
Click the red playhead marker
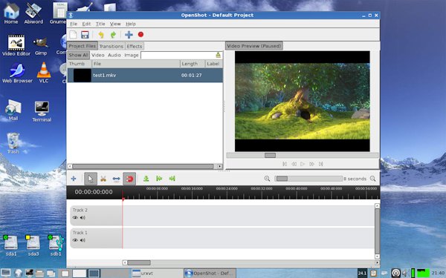point(123,199)
